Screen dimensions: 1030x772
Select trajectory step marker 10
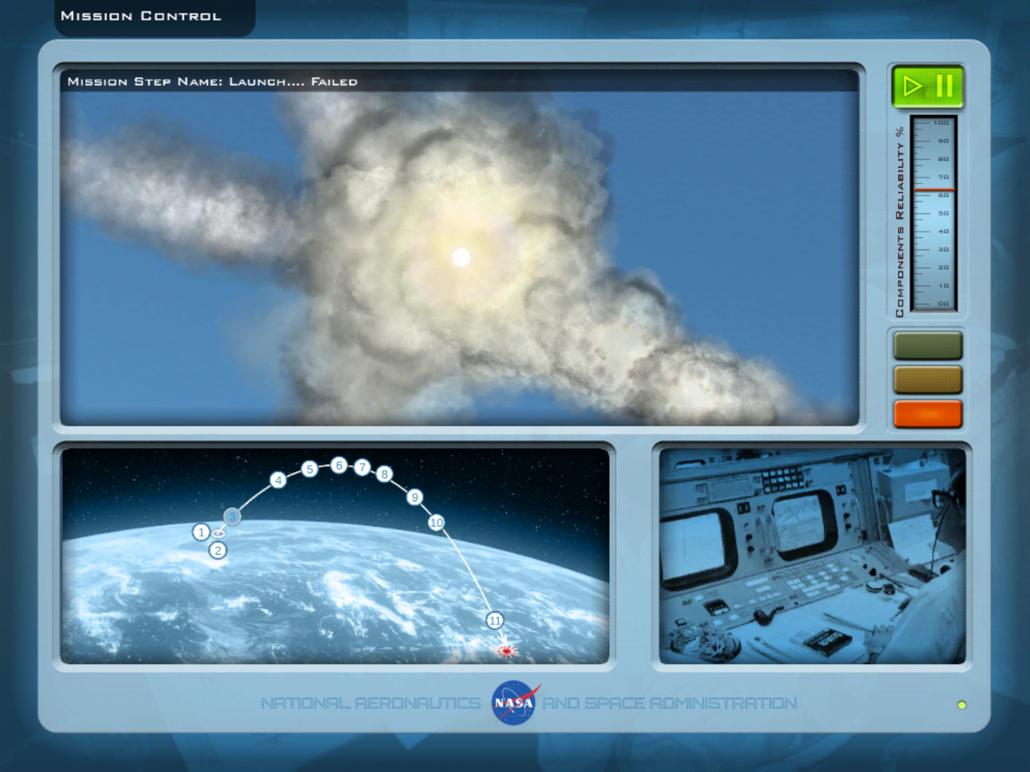[436, 523]
